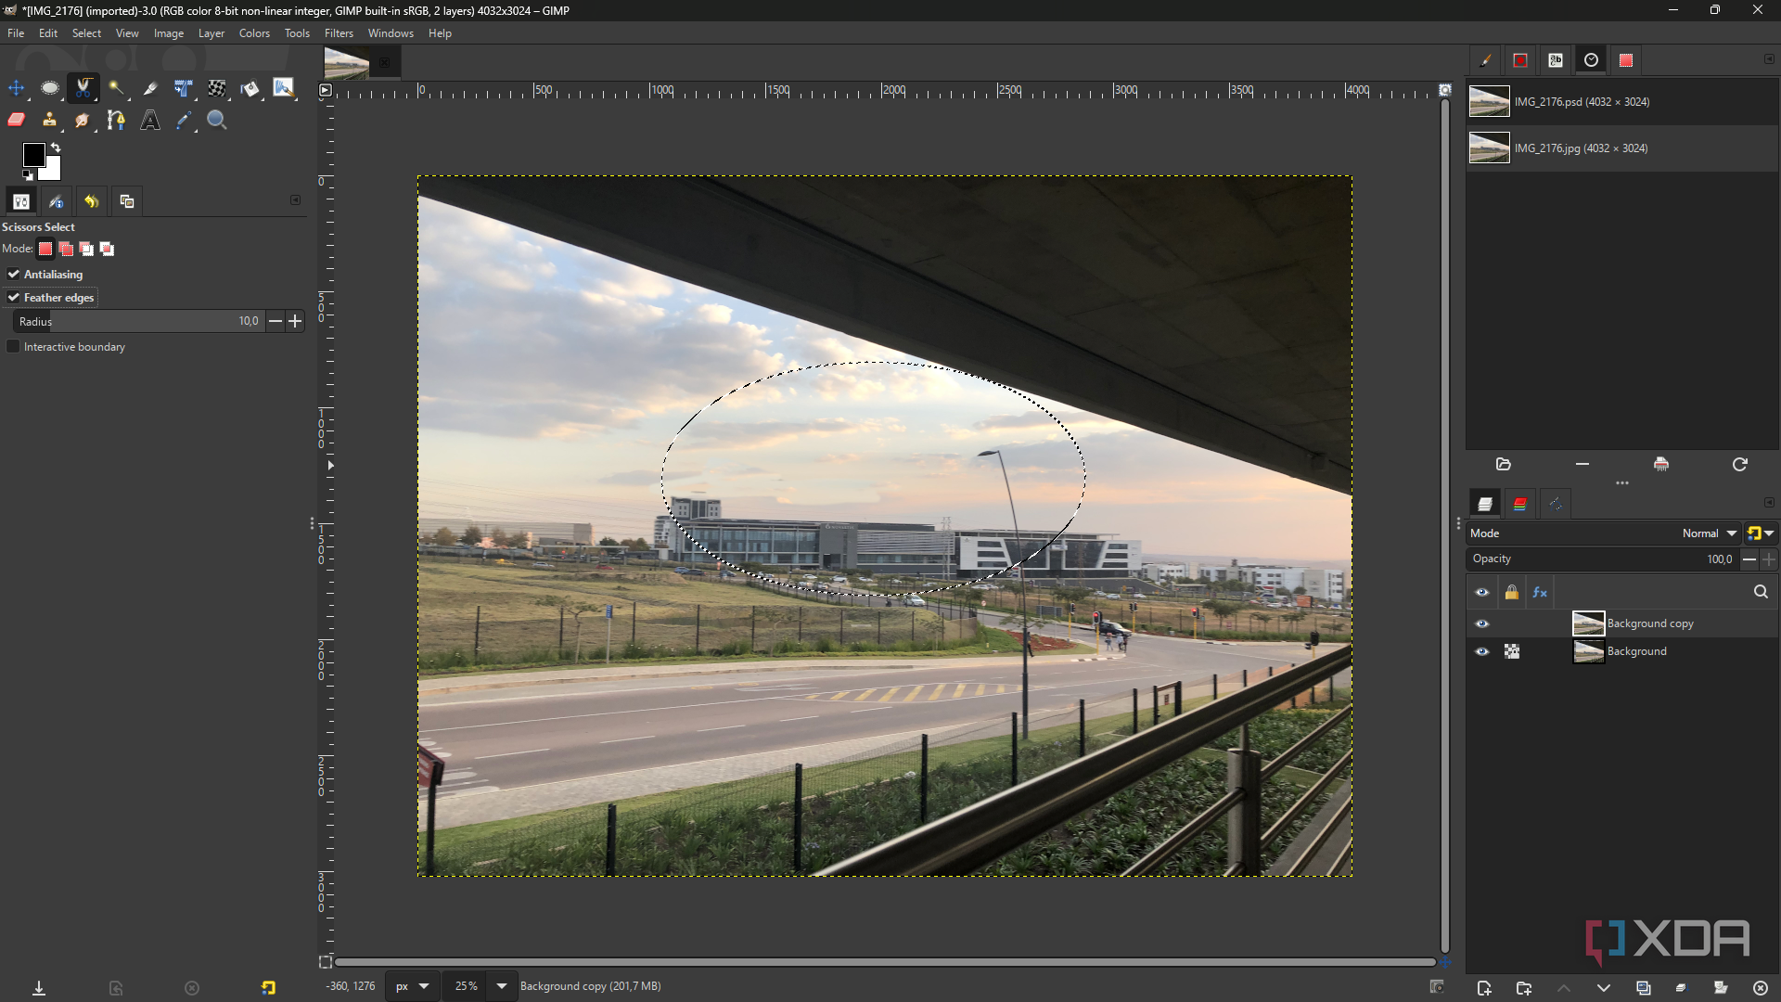
Task: Select the Fuzzy Select magic wand tool
Action: [x=117, y=88]
